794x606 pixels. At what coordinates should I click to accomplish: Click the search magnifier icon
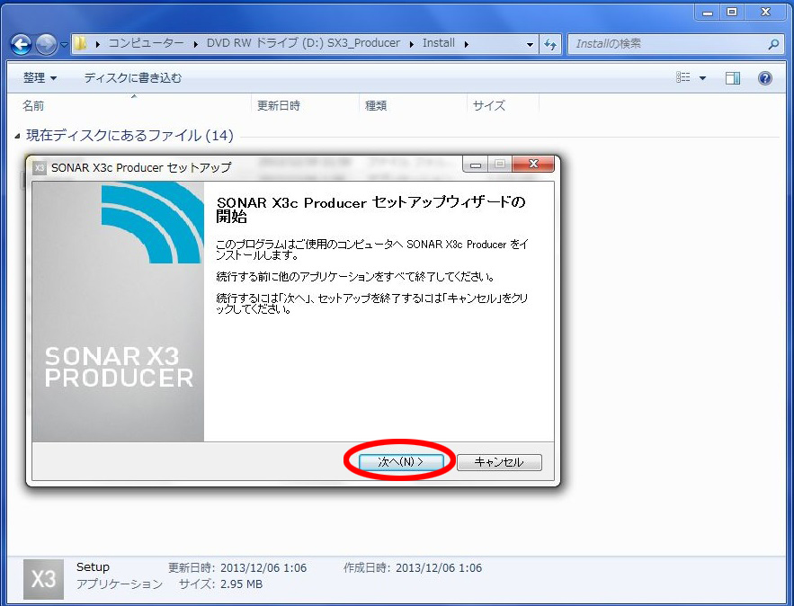(x=773, y=45)
